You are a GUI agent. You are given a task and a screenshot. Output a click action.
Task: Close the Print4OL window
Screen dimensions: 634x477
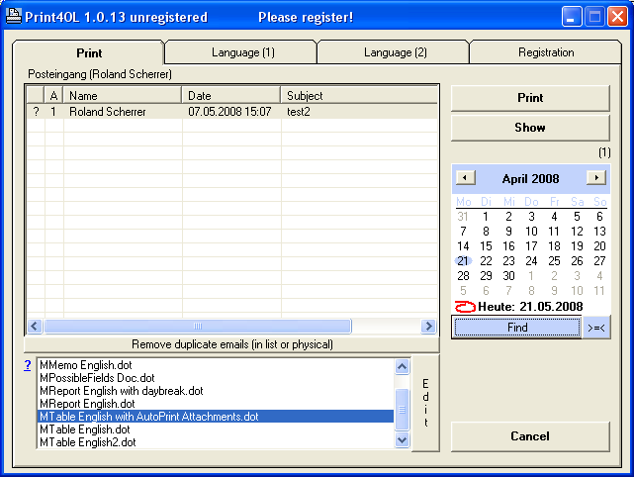point(617,17)
